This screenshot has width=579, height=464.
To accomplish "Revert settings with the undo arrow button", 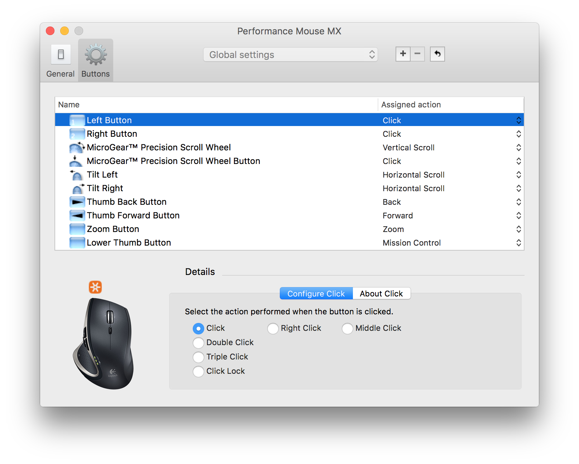I will (x=437, y=54).
